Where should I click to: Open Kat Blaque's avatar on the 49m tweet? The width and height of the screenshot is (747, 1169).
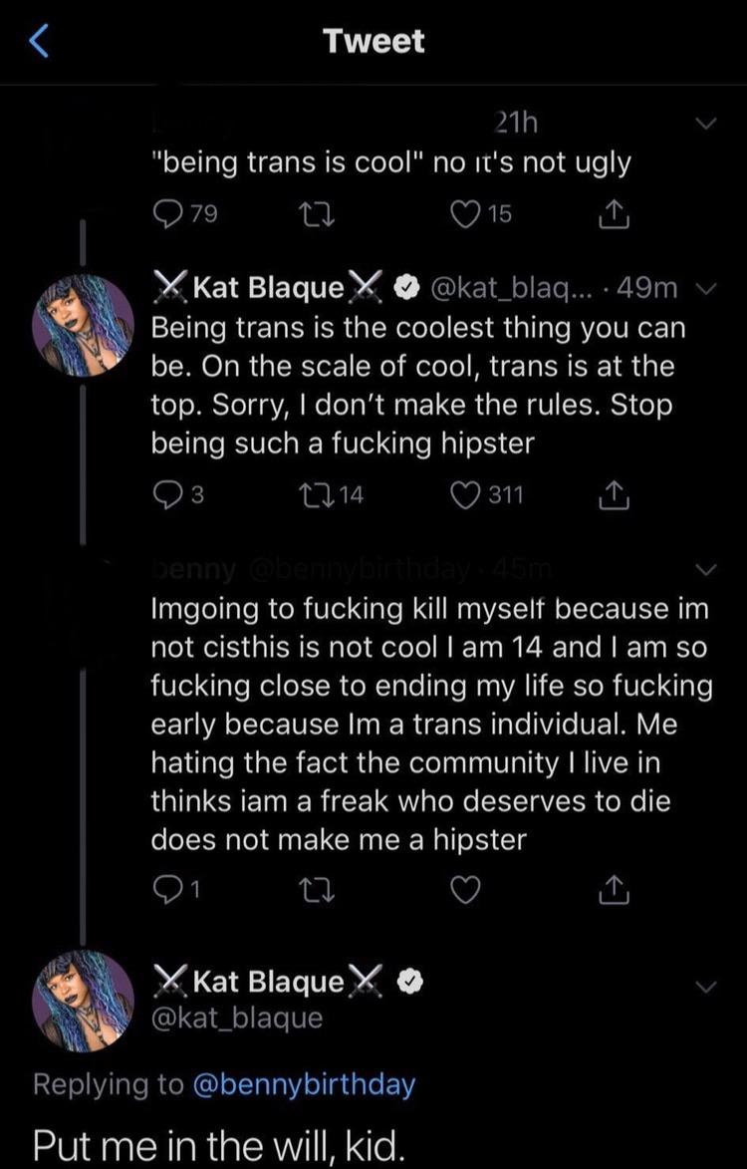(x=84, y=325)
